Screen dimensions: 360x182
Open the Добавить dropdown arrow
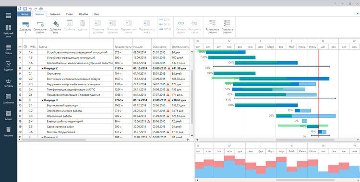coord(25,32)
